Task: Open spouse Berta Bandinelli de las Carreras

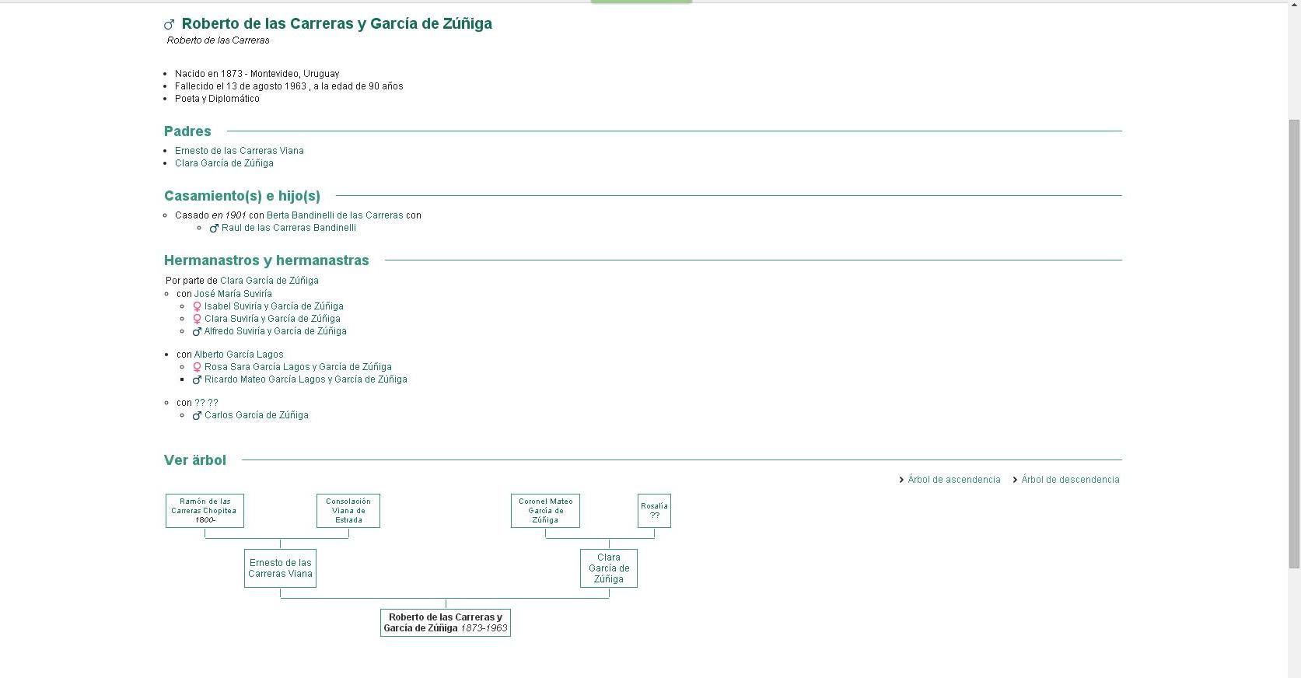Action: (x=334, y=215)
